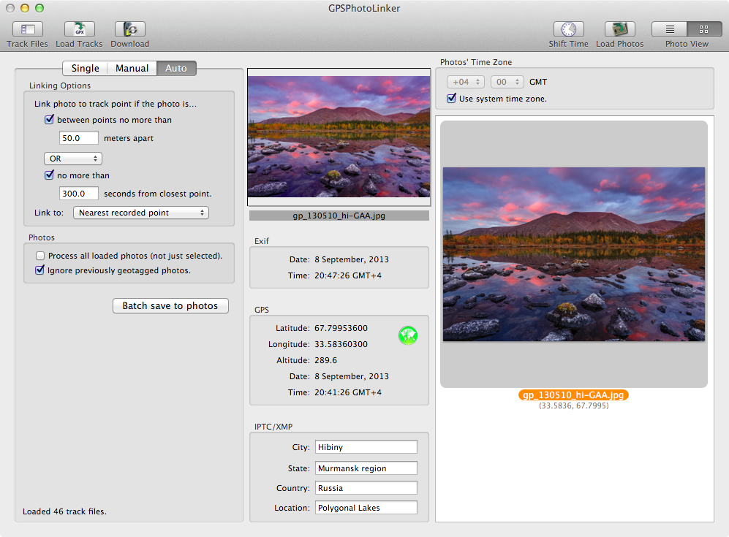Click the Download from GPS device icon
Image resolution: width=729 pixels, height=537 pixels.
pos(130,29)
